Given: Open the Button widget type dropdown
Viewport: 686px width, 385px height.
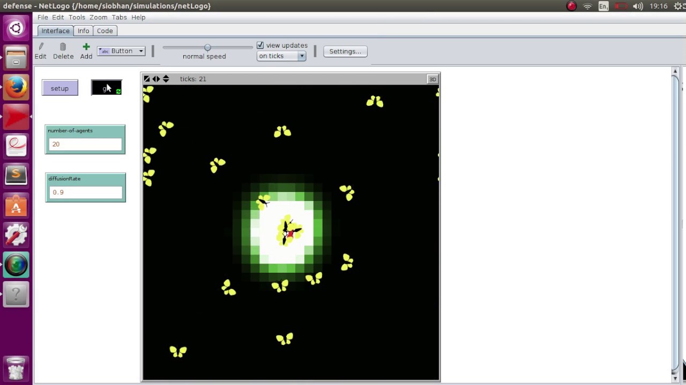Looking at the screenshot, I should (121, 51).
